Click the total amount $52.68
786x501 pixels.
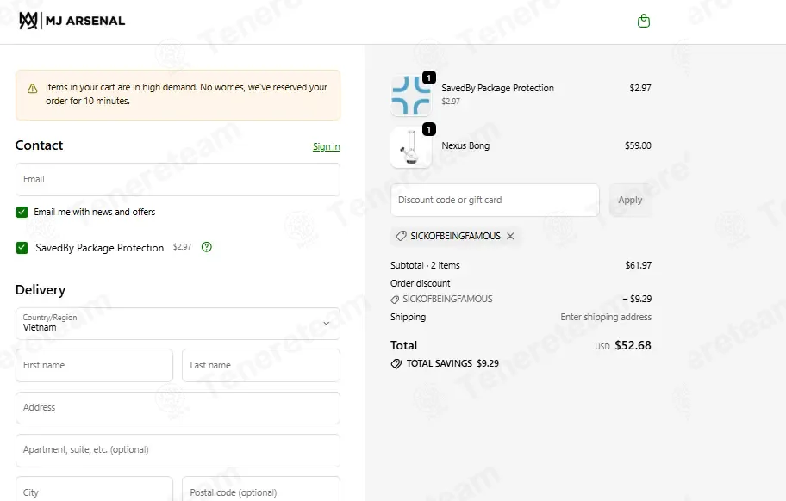point(633,345)
